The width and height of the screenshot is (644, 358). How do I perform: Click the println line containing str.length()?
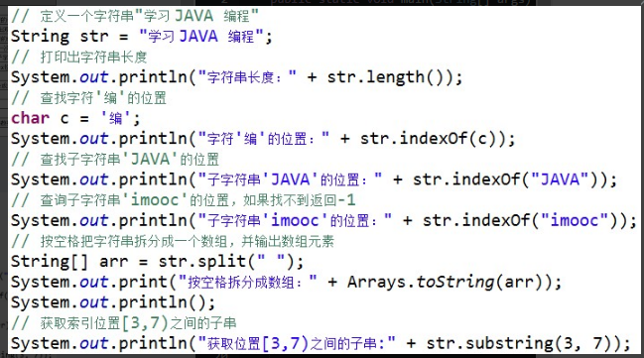(x=236, y=77)
